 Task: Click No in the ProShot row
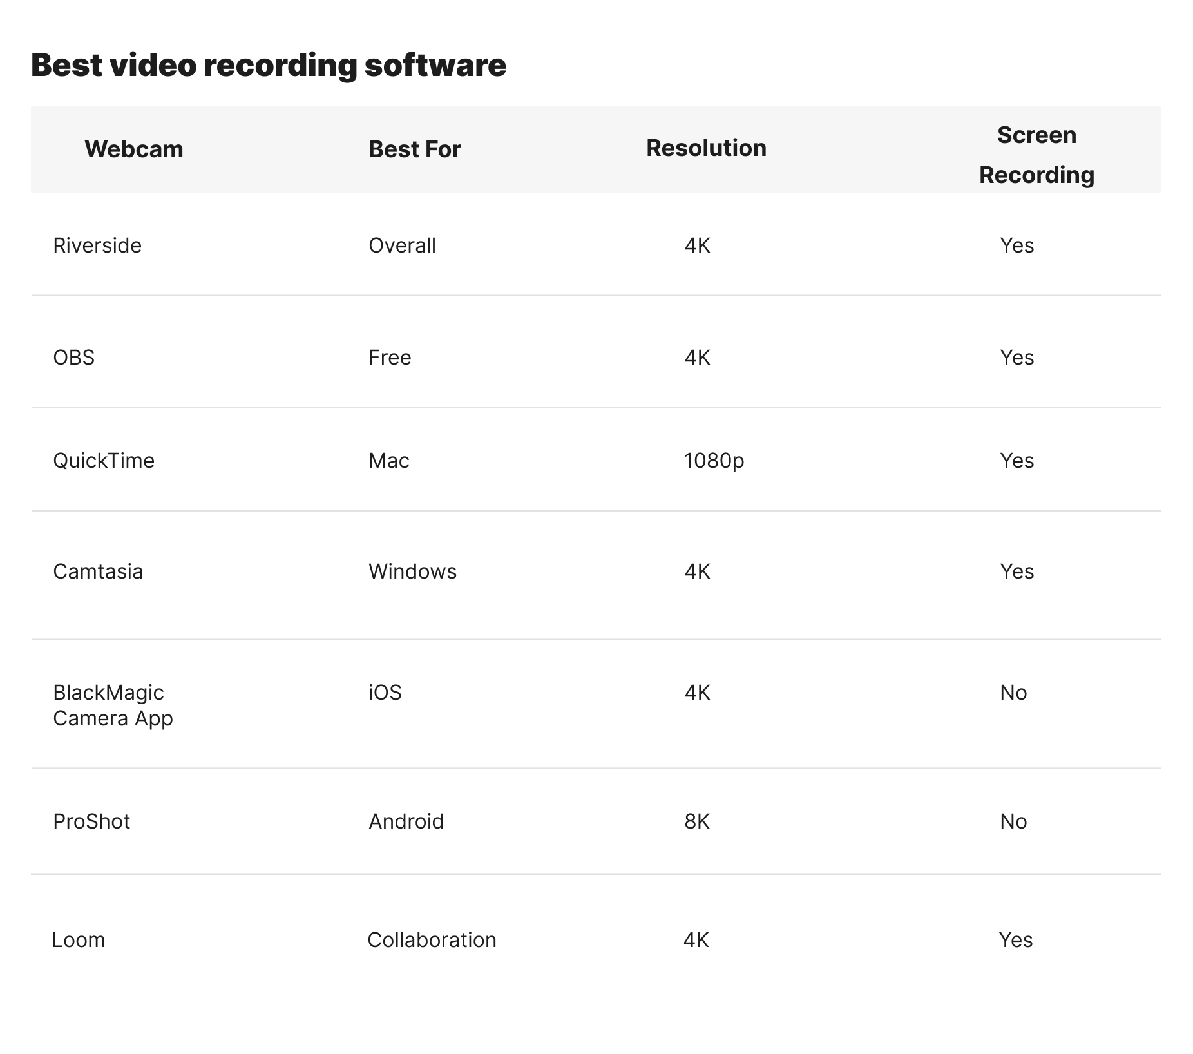pos(1013,821)
